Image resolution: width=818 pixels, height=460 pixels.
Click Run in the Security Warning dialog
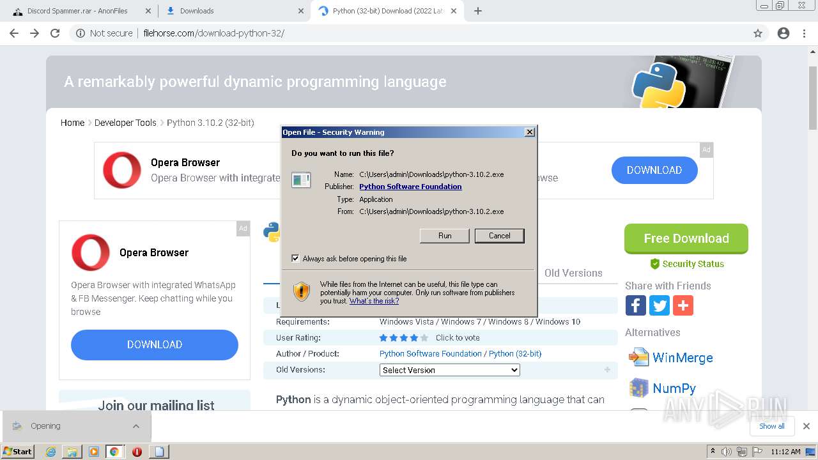pos(445,236)
